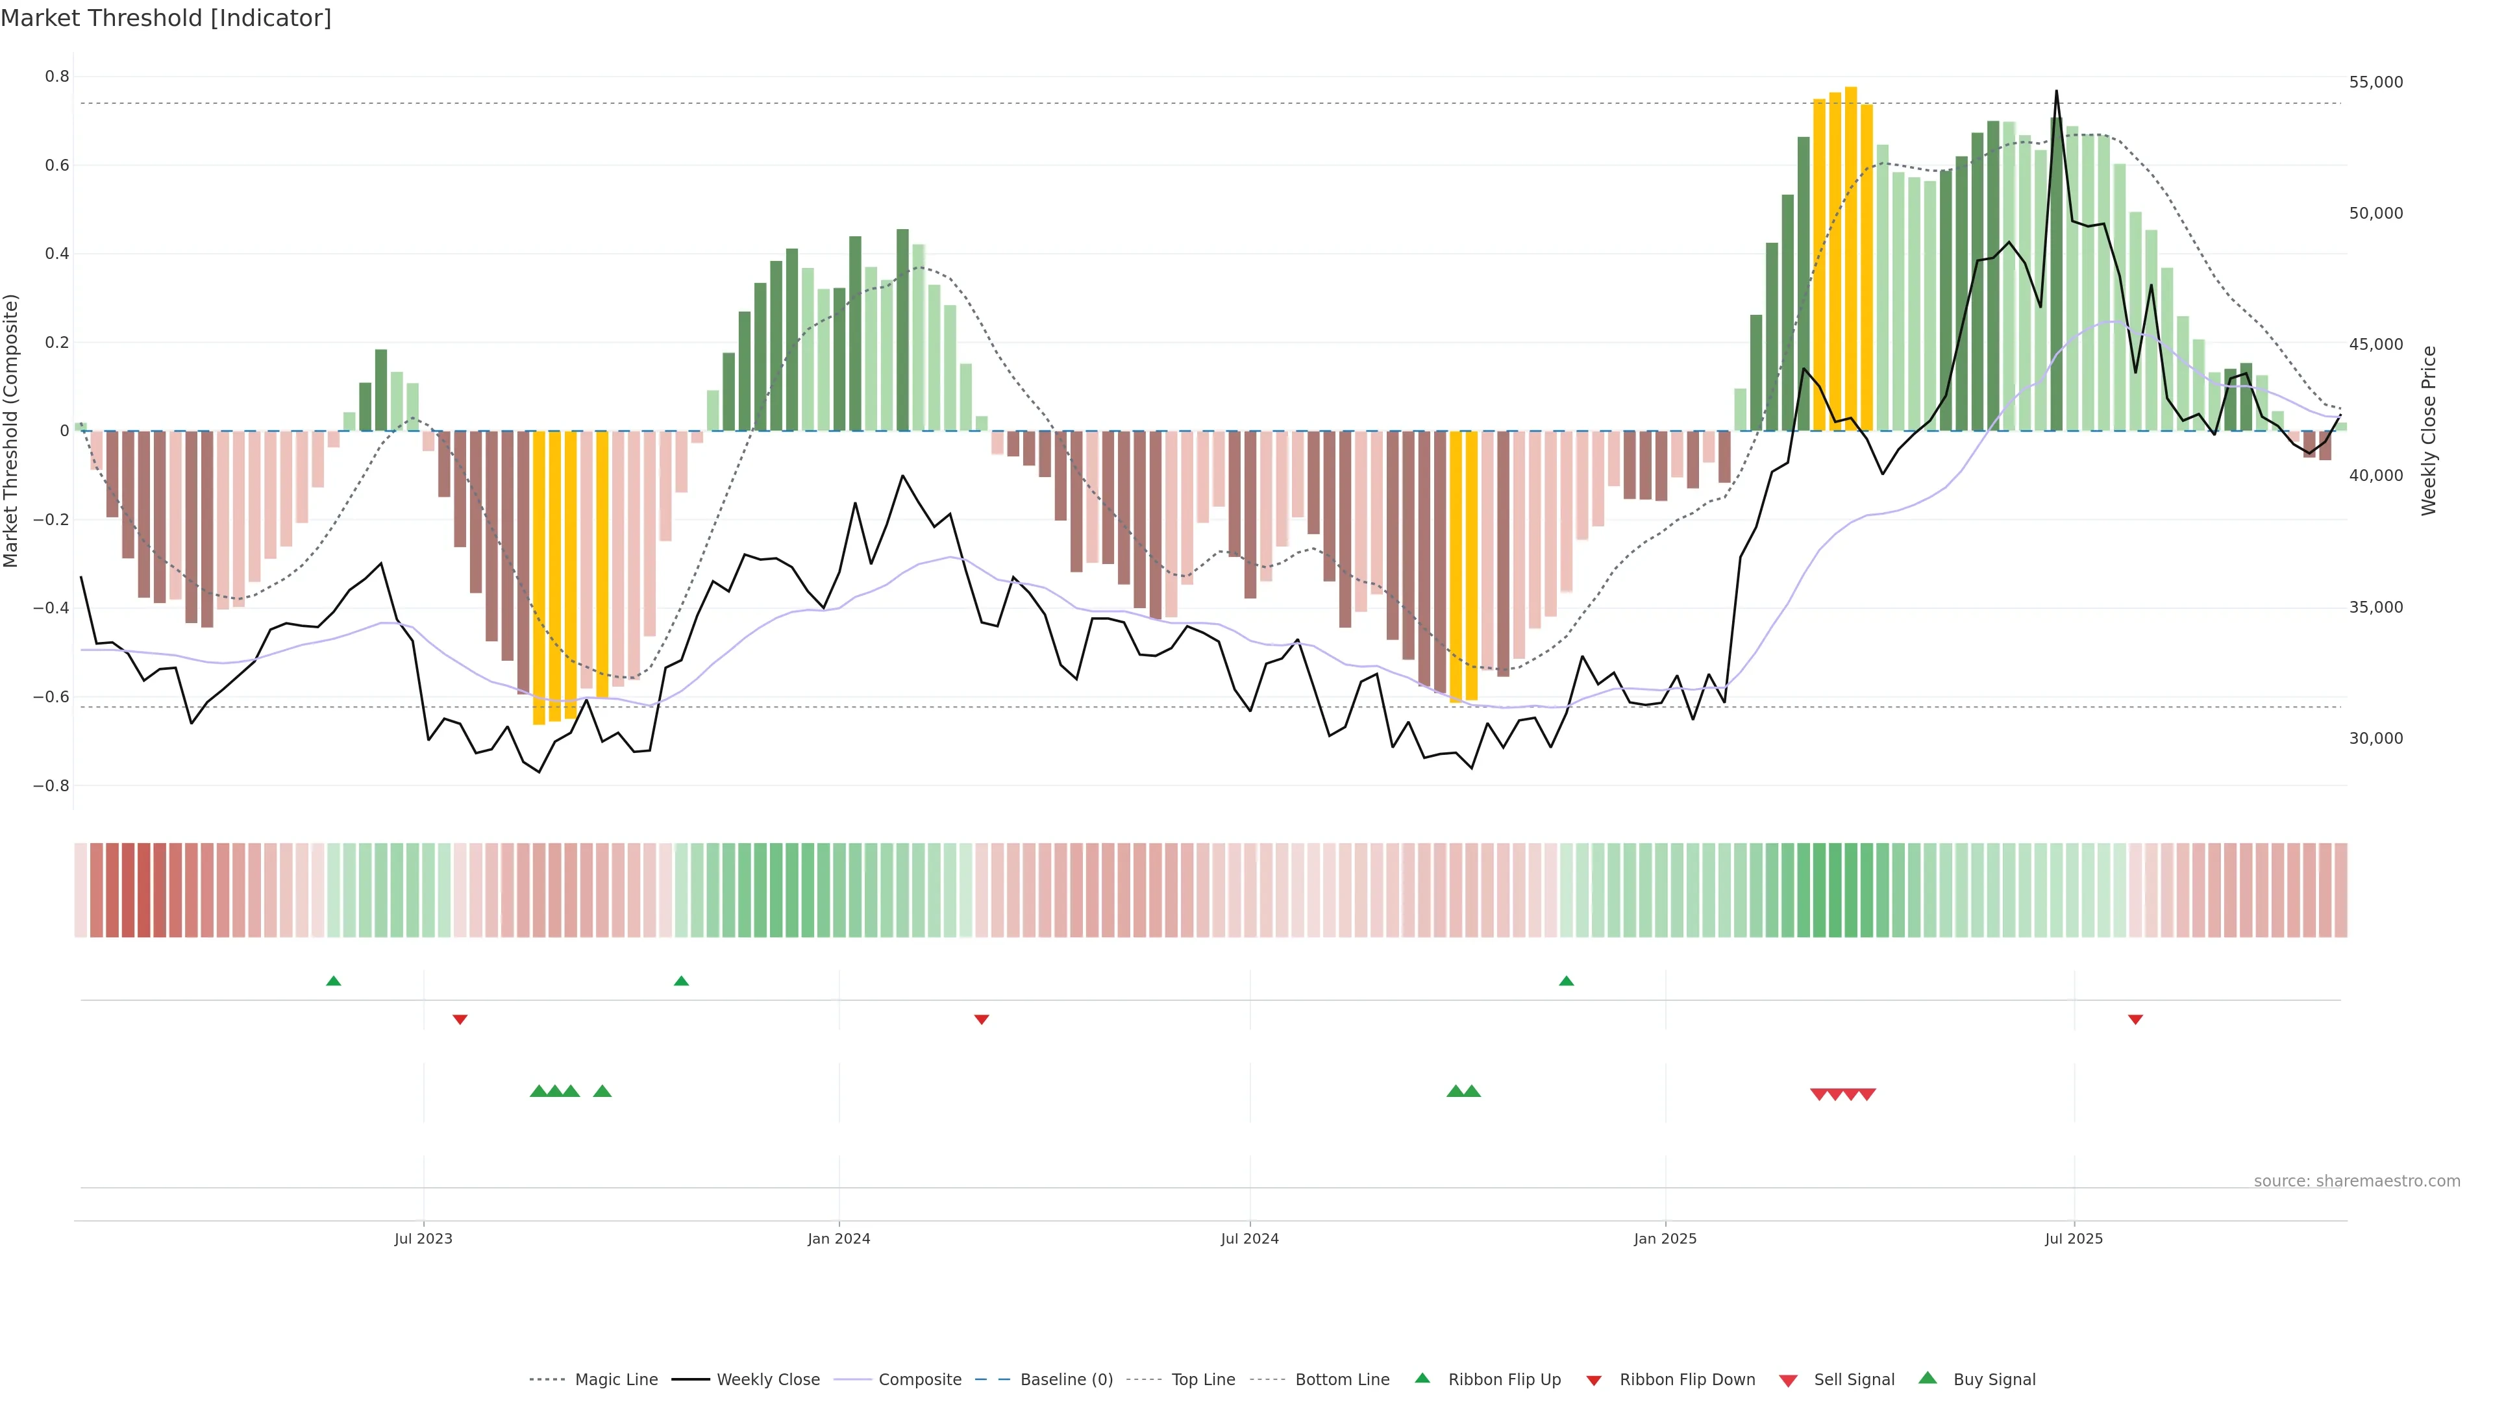2493x1402 pixels.
Task: Click Ribbon Flip Up legend triangle
Action: [1422, 1378]
